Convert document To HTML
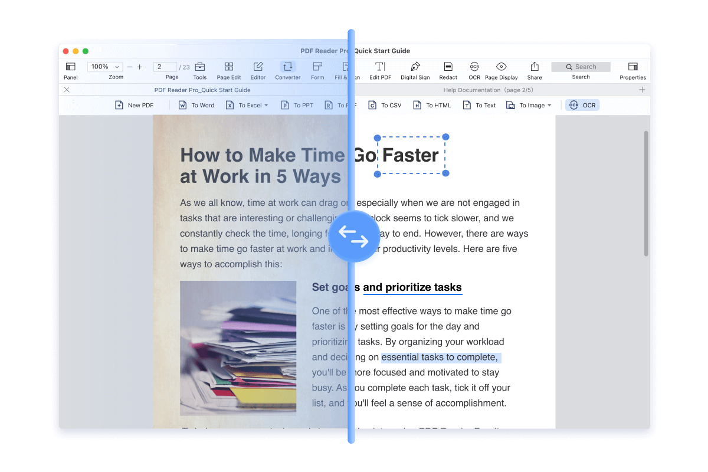The height and width of the screenshot is (472, 708). (431, 105)
